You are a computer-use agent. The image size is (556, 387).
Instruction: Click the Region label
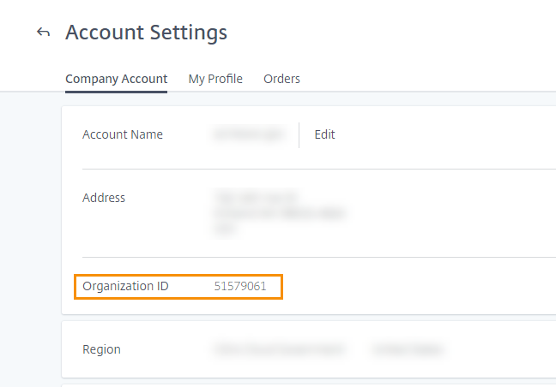point(101,349)
